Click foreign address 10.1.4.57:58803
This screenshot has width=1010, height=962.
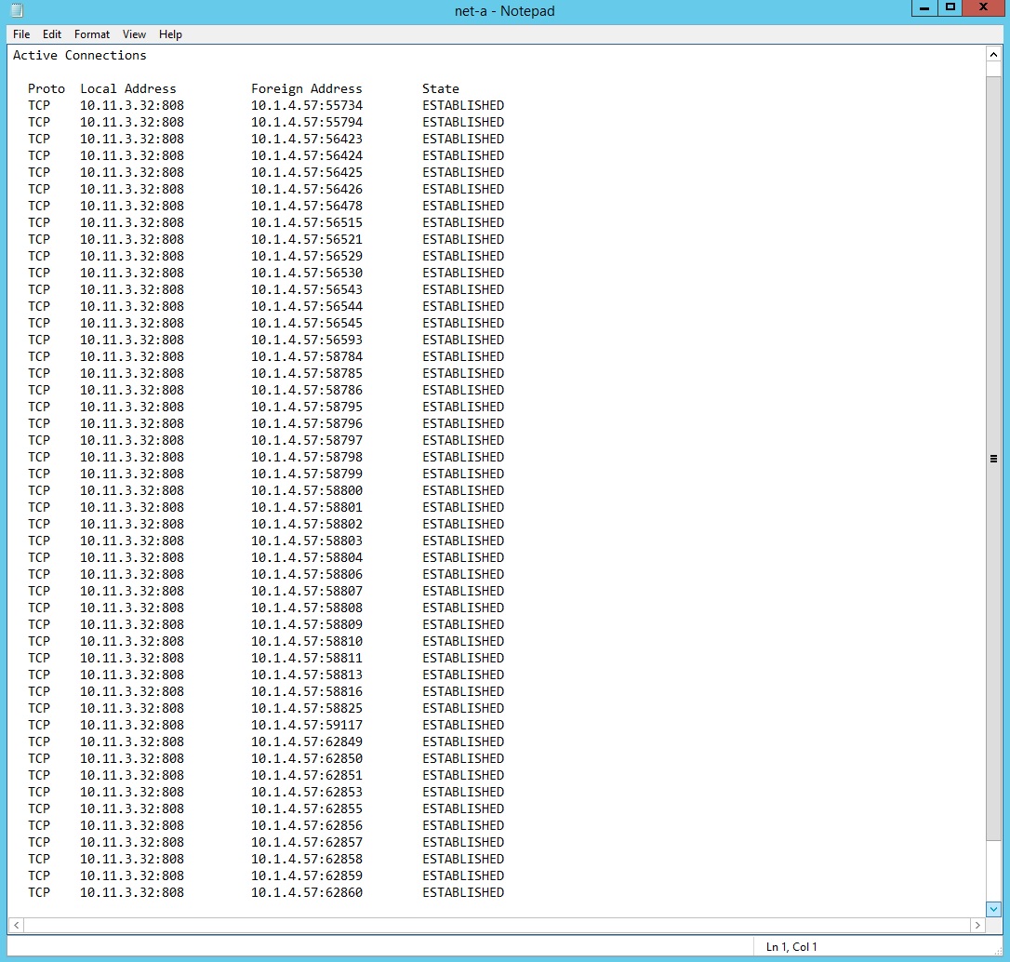coord(307,541)
